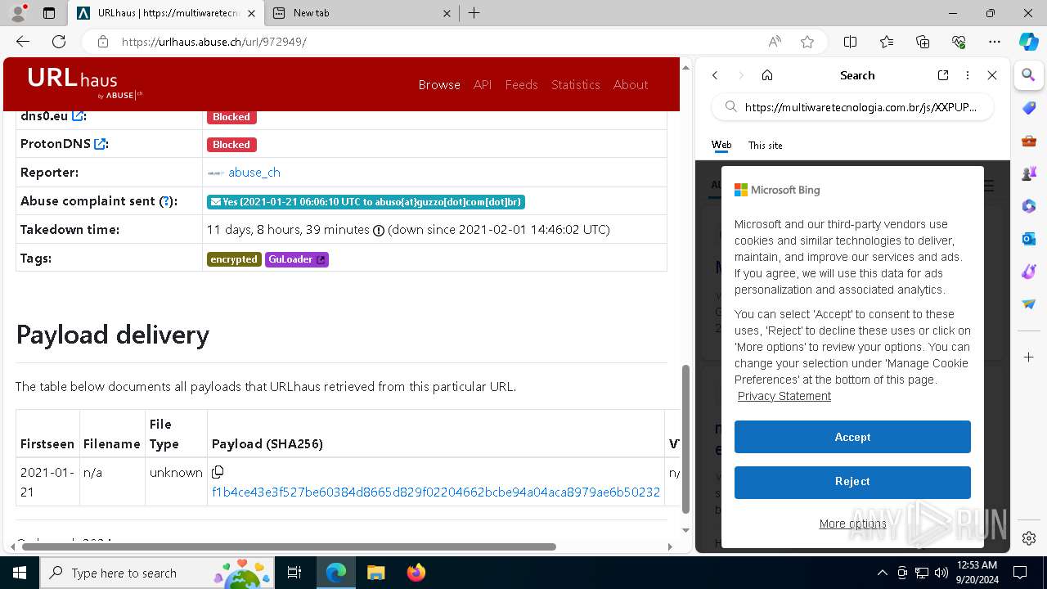Image resolution: width=1047 pixels, height=589 pixels.
Task: Open Favorites list icon
Action: point(887,42)
